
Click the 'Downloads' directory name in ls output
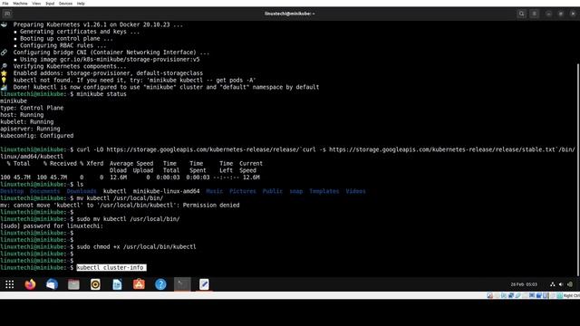click(x=82, y=191)
